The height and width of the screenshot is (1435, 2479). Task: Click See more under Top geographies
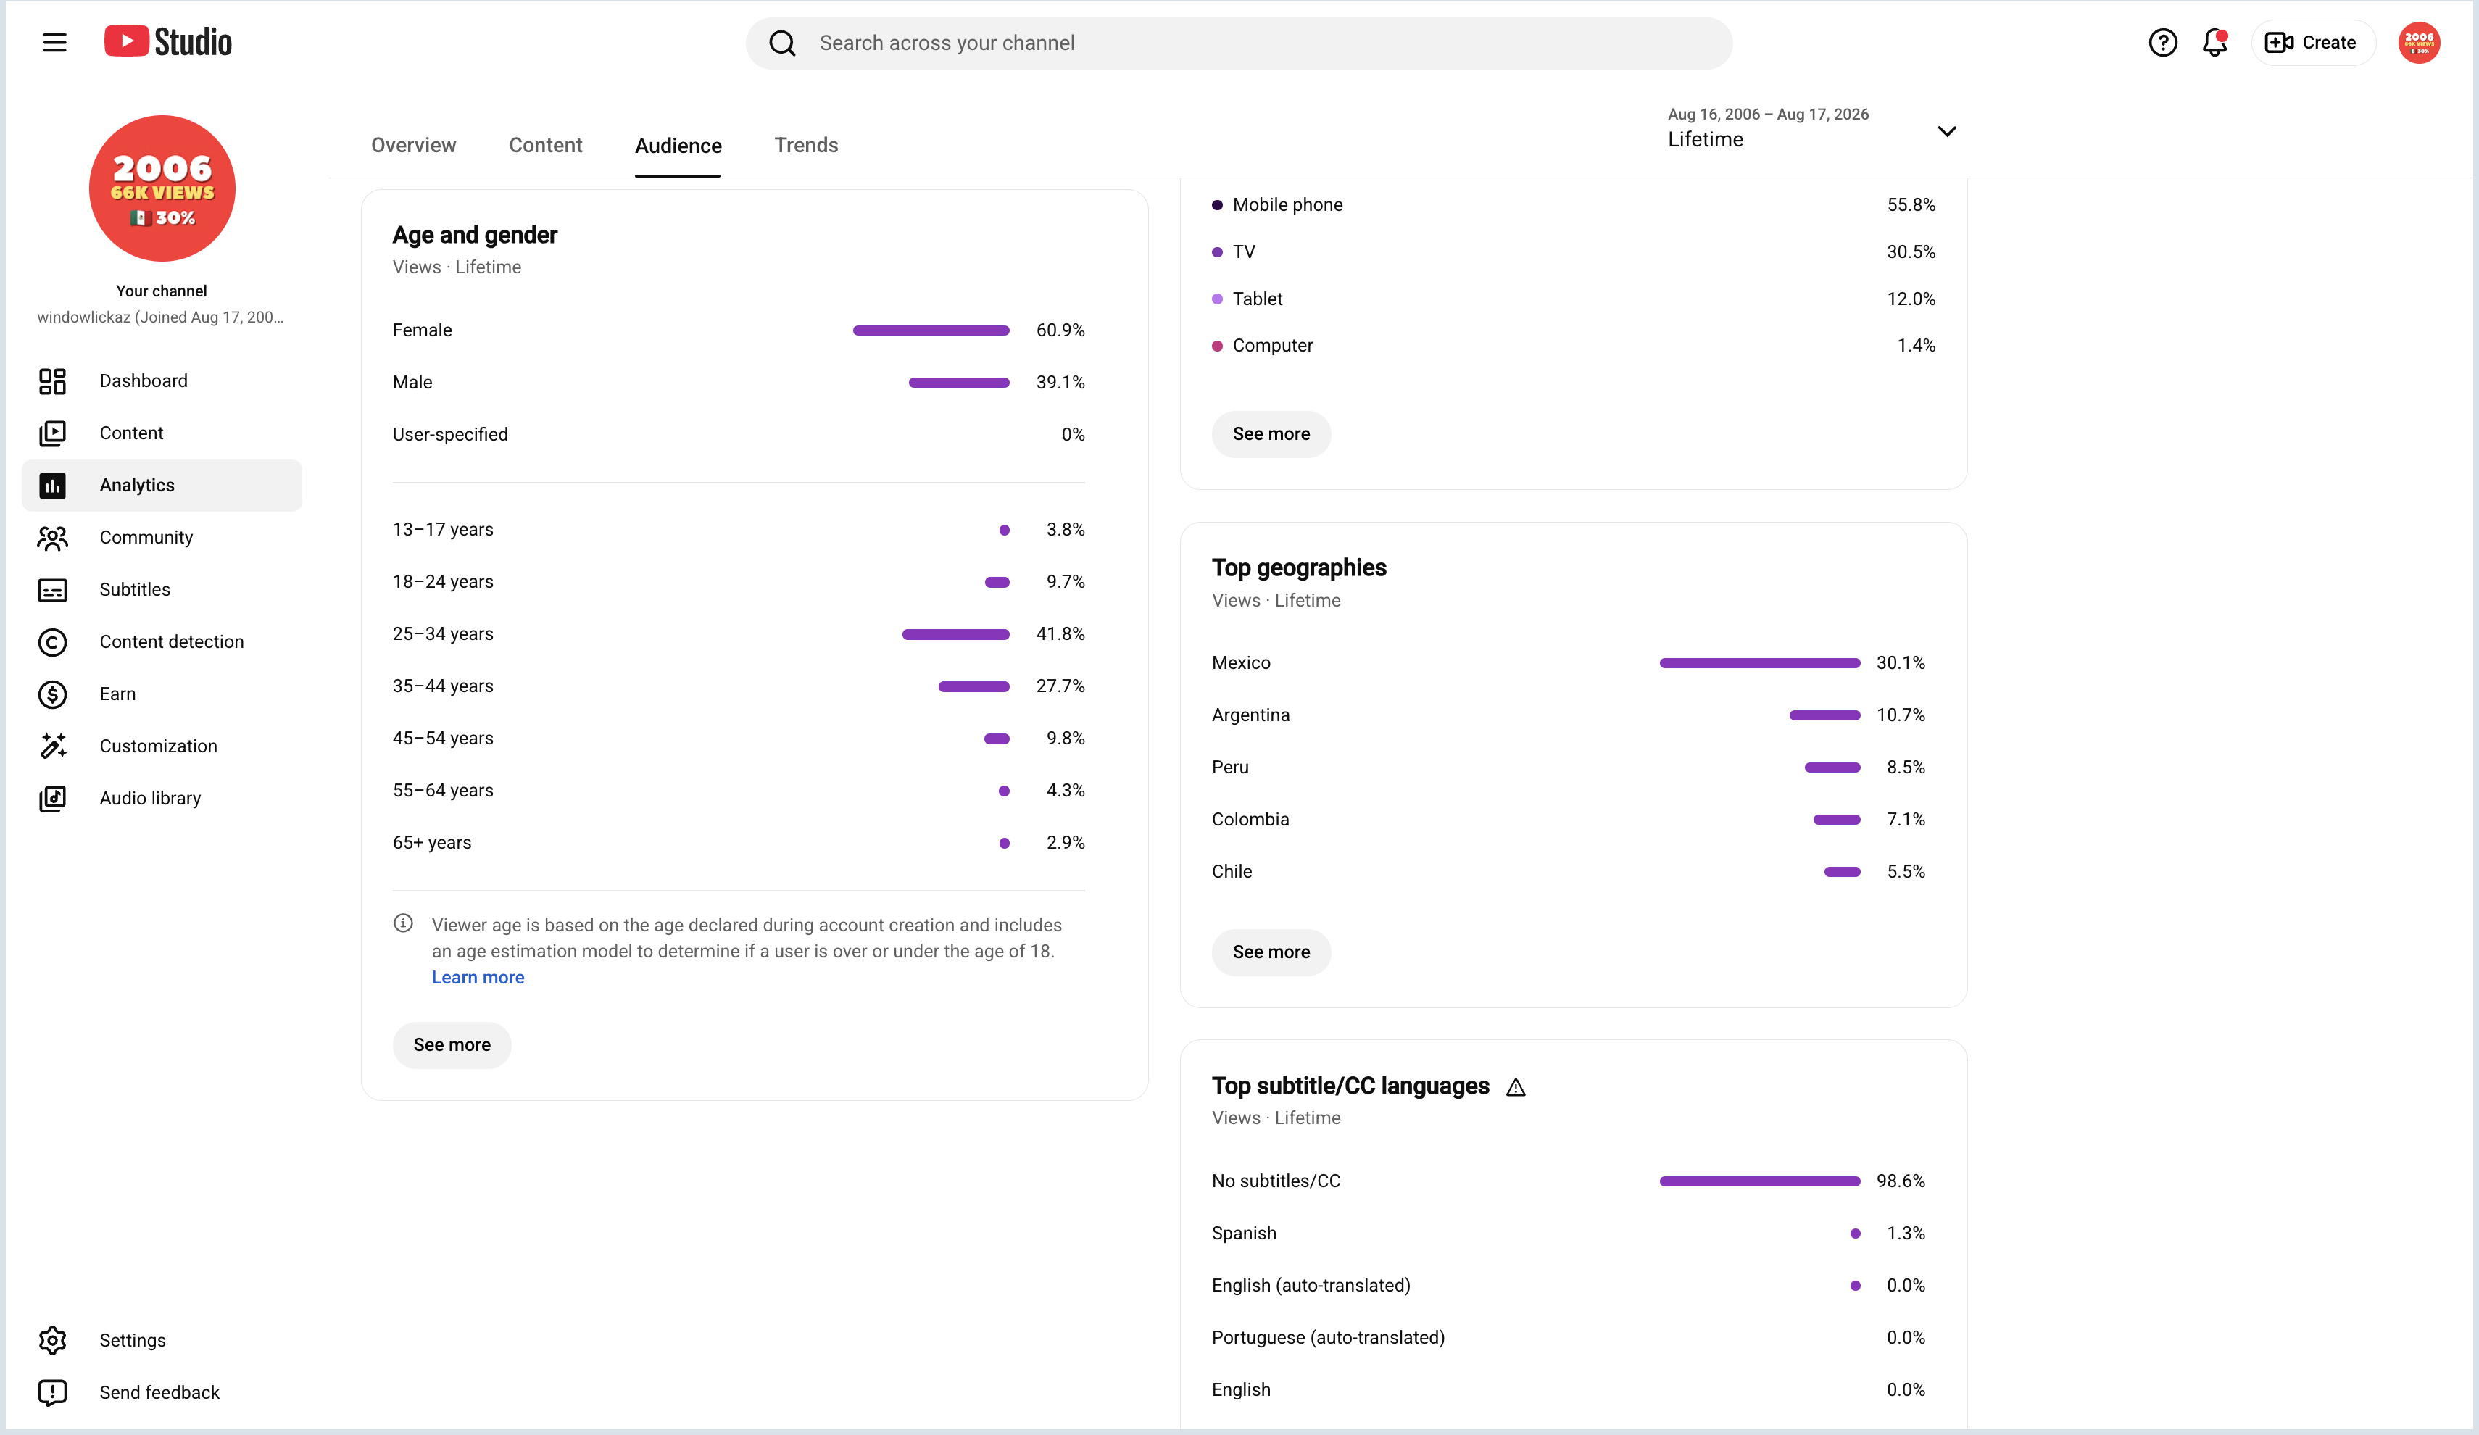[x=1271, y=951]
